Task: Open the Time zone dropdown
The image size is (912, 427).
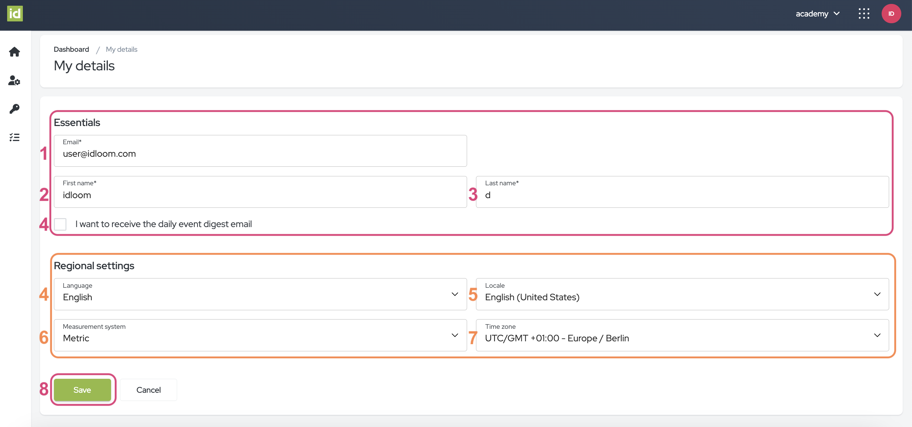Action: pyautogui.click(x=682, y=335)
